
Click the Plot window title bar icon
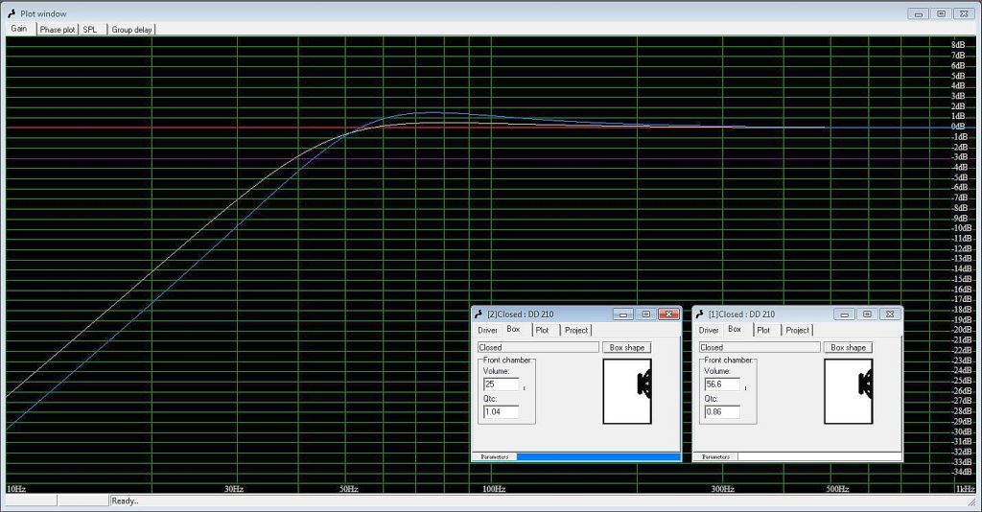11,13
